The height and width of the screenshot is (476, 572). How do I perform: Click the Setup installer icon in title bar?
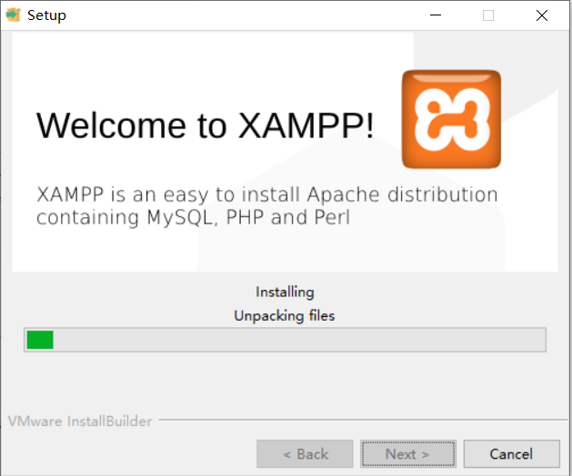(x=13, y=15)
